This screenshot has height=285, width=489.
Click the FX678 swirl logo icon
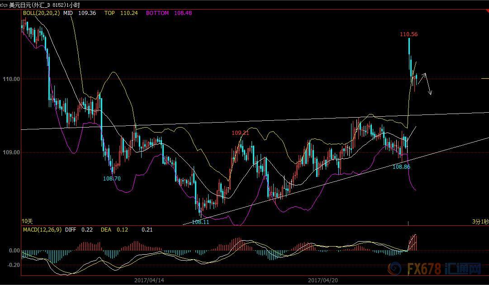(x=396, y=270)
